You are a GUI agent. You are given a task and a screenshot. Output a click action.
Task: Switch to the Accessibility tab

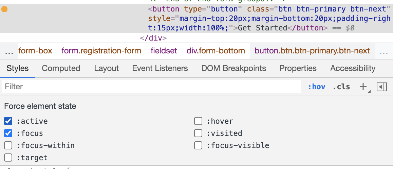tap(353, 68)
